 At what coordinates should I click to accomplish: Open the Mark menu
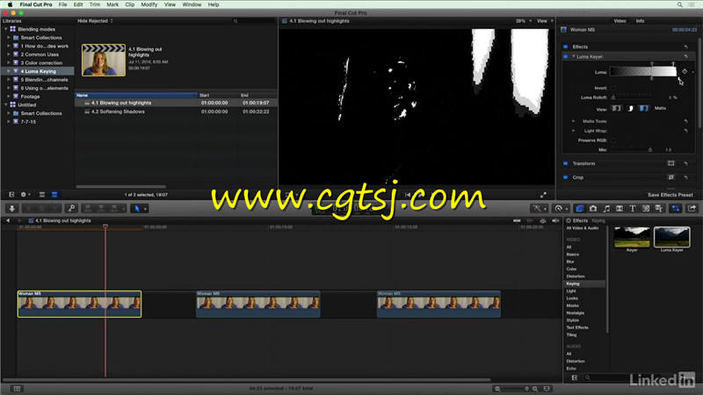tap(112, 4)
